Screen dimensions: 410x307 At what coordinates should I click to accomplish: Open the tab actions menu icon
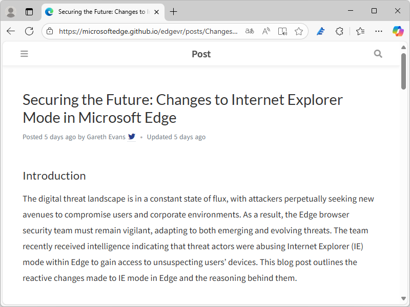point(29,12)
